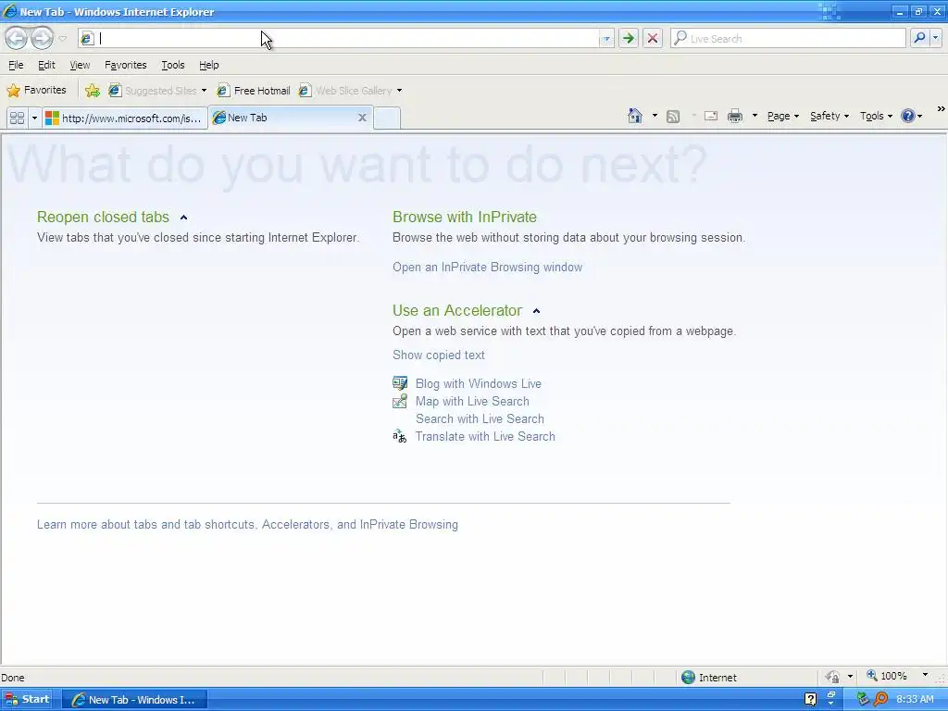Open the Free Hotmail favorites link
The height and width of the screenshot is (711, 948).
254,91
